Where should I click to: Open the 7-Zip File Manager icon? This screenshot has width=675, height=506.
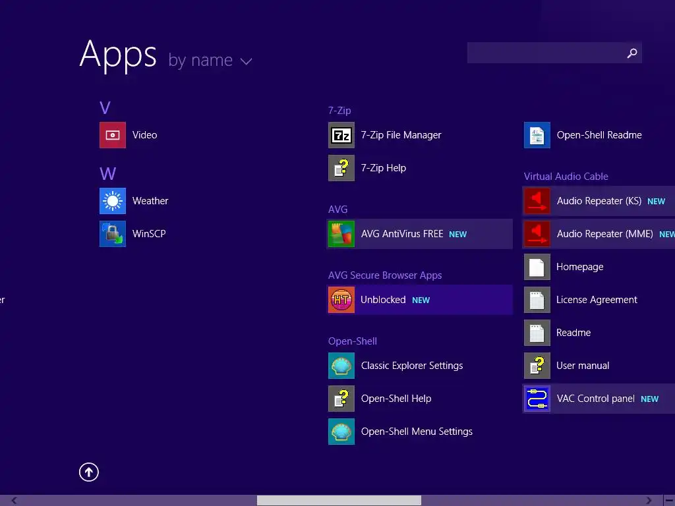tap(341, 135)
